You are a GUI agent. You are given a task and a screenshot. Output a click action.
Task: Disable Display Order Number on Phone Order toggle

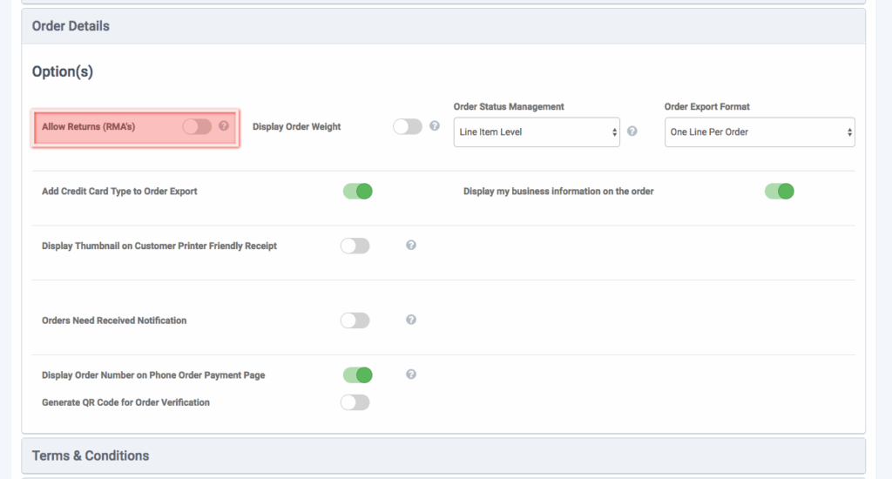click(x=357, y=374)
